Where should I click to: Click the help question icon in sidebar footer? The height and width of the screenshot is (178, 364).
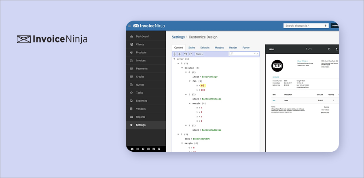pyautogui.click(x=143, y=149)
